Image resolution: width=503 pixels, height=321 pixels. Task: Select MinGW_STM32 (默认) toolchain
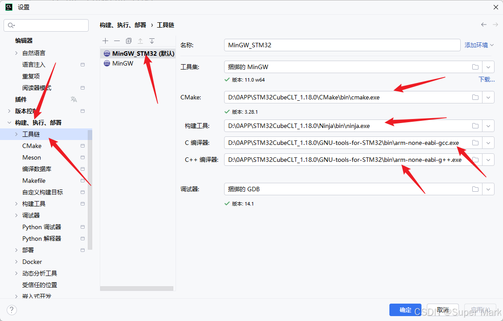point(138,53)
